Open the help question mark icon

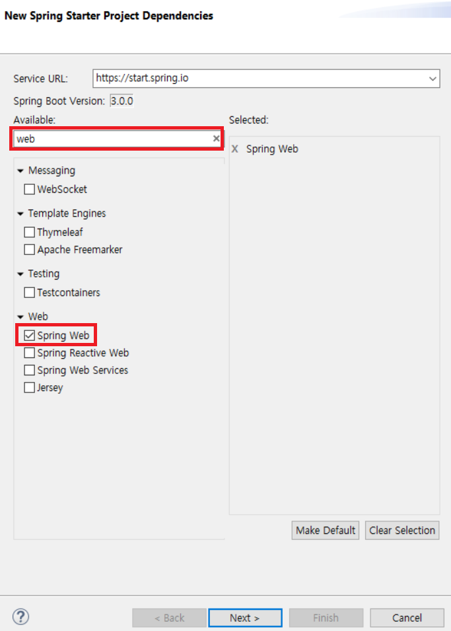[x=20, y=616]
